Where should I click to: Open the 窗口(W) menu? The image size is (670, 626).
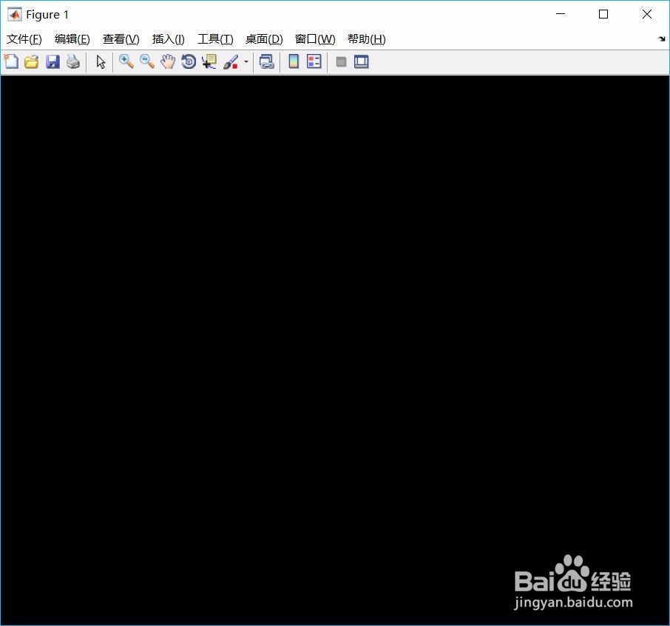[315, 39]
